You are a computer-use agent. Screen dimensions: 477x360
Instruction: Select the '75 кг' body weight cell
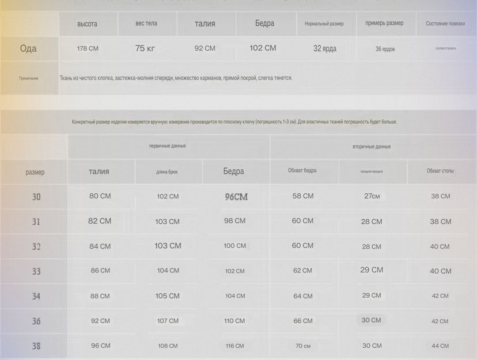145,49
